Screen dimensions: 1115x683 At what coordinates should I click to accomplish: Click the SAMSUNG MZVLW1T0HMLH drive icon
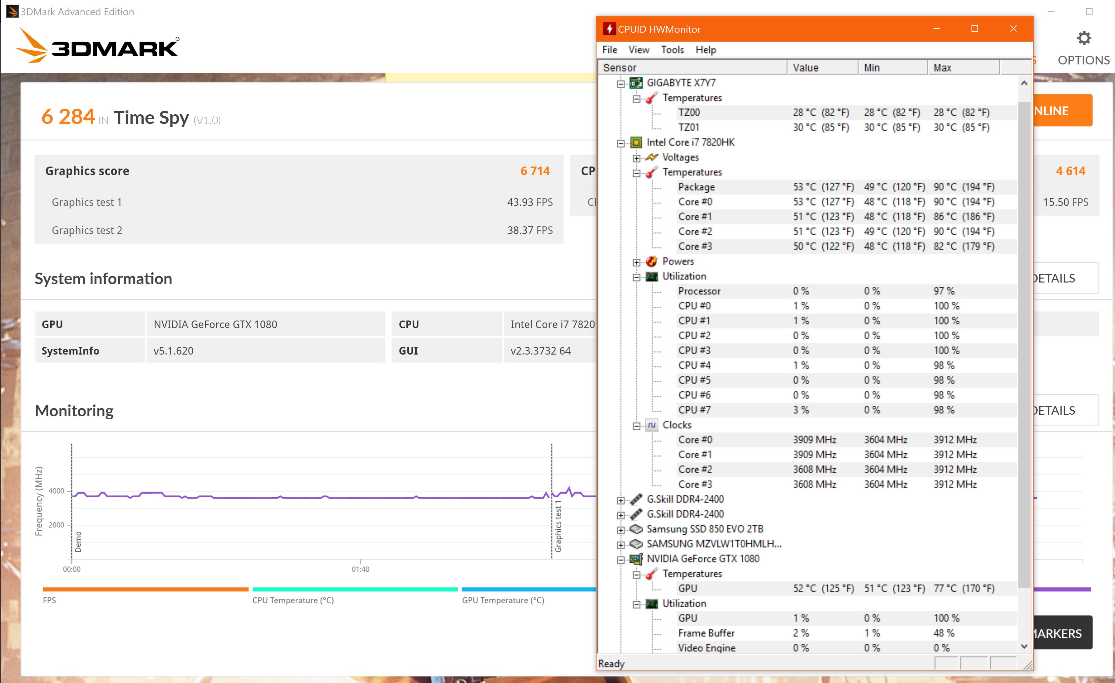pos(636,544)
